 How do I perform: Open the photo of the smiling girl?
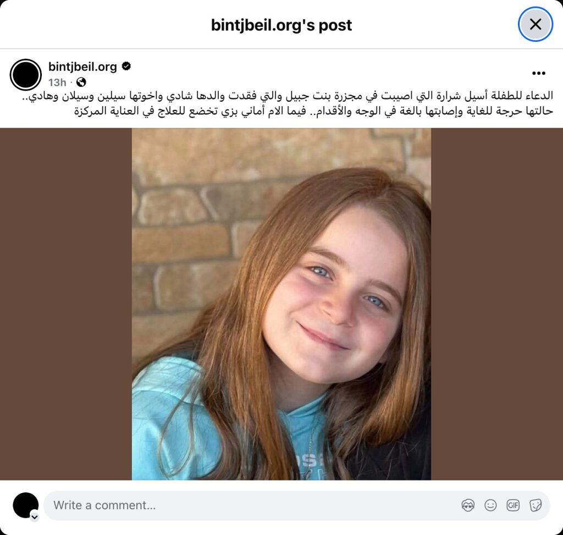point(281,304)
